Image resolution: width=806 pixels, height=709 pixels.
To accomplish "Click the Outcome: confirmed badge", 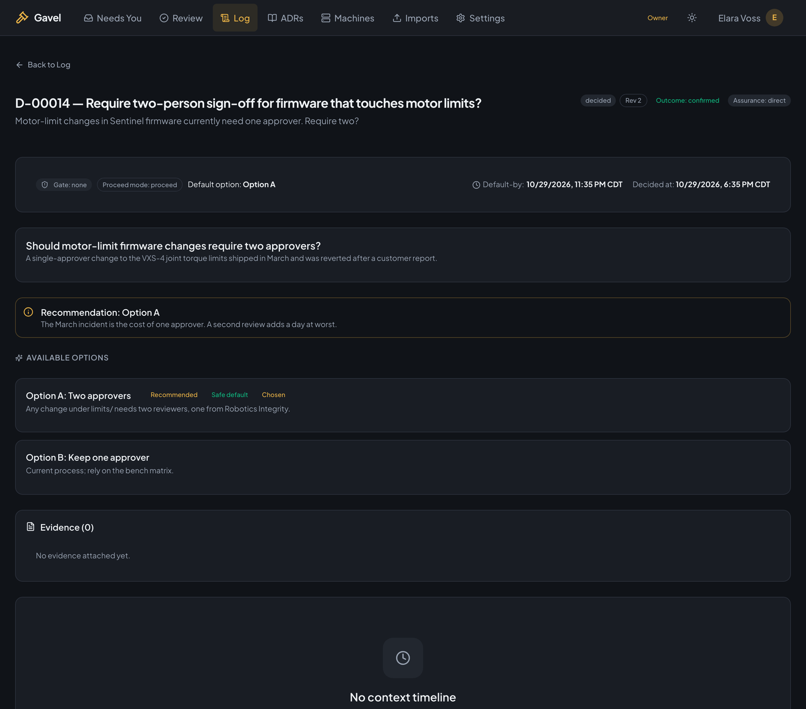I will point(687,101).
